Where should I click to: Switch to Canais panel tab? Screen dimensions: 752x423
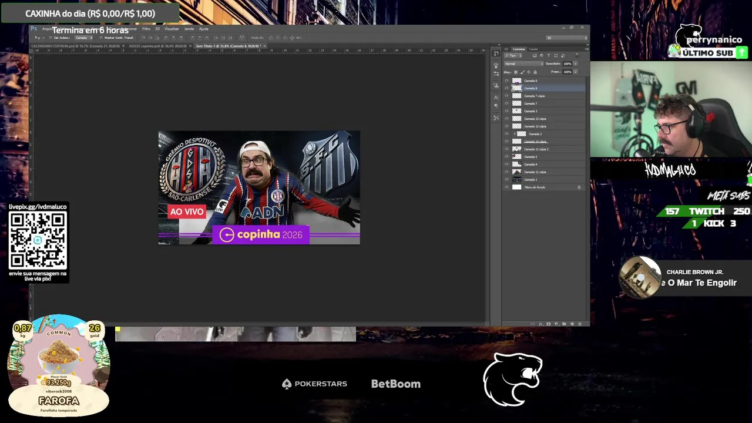tap(533, 49)
